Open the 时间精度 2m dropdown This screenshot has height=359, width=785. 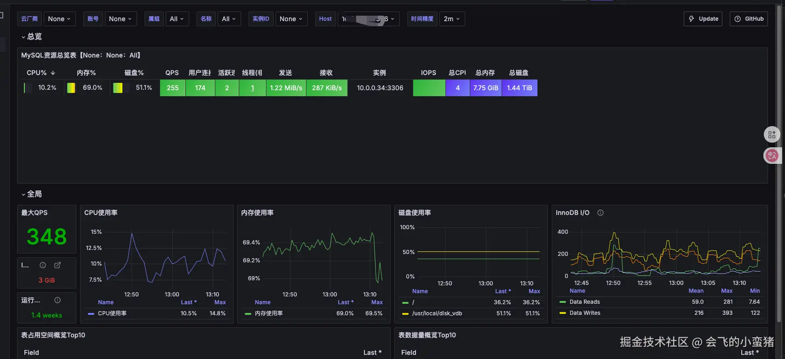point(452,19)
